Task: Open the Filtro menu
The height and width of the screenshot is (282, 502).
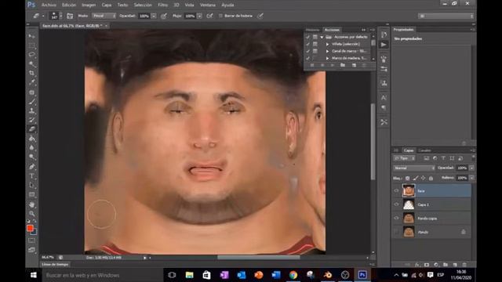Action: pyautogui.click(x=162, y=5)
